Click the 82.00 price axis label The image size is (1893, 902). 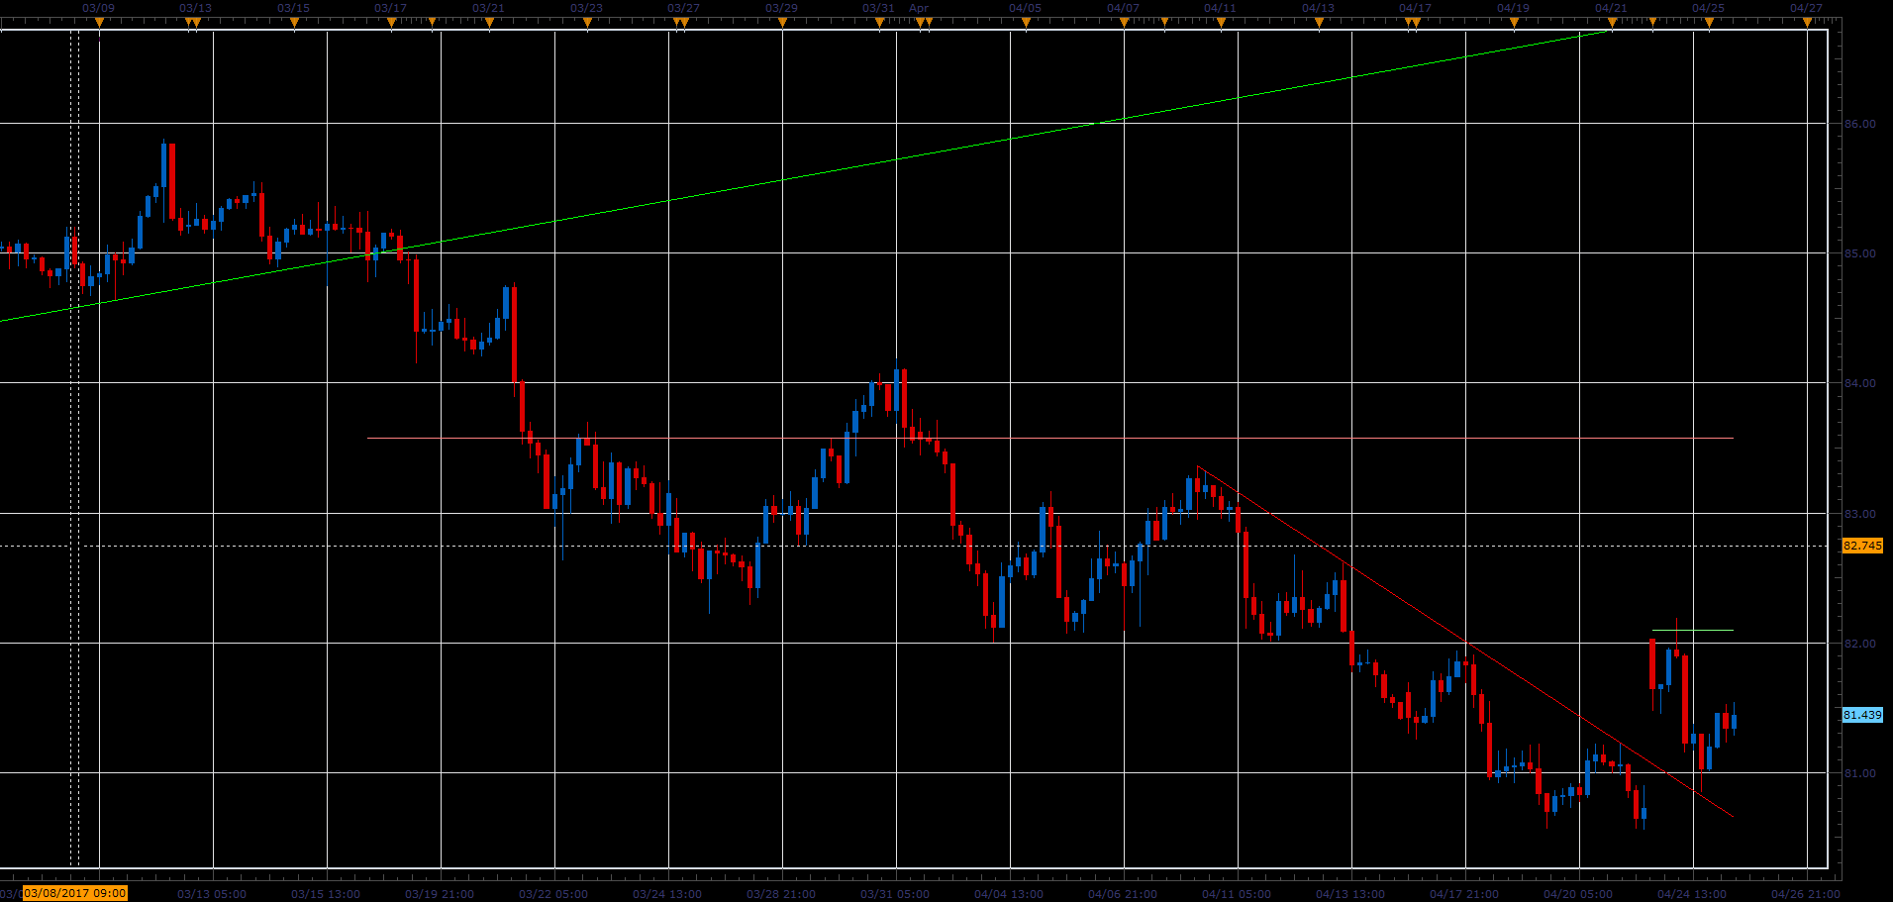(1859, 644)
